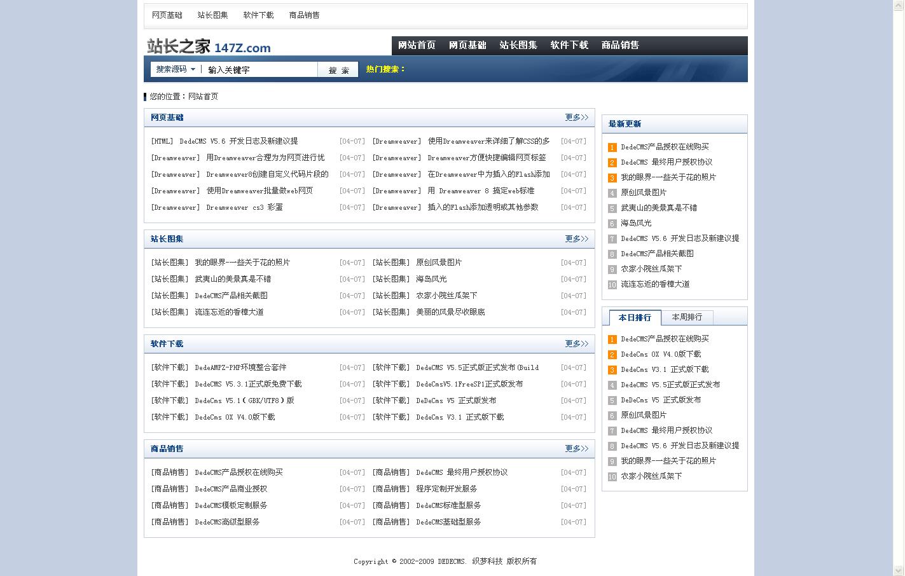The image size is (905, 576).
Task: Open DedeCMS模板定制服务 in 商品销售
Action: (x=231, y=505)
